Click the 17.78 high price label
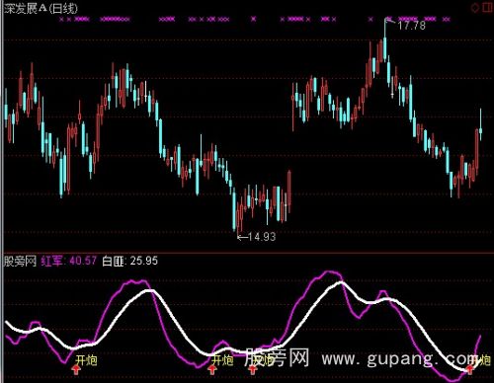 (412, 26)
